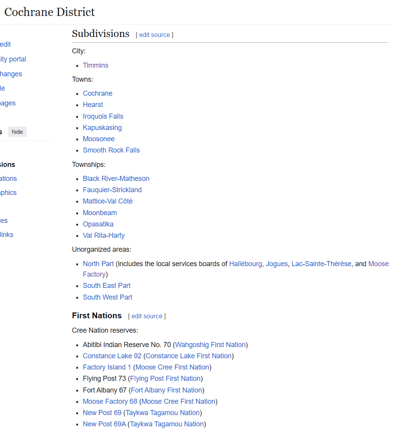The height and width of the screenshot is (435, 393).
Task: Go to the Moonbeam article
Action: point(100,213)
